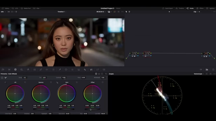Toggle viewer full-screen expand icon
The width and height of the screenshot is (216, 121).
118,12
